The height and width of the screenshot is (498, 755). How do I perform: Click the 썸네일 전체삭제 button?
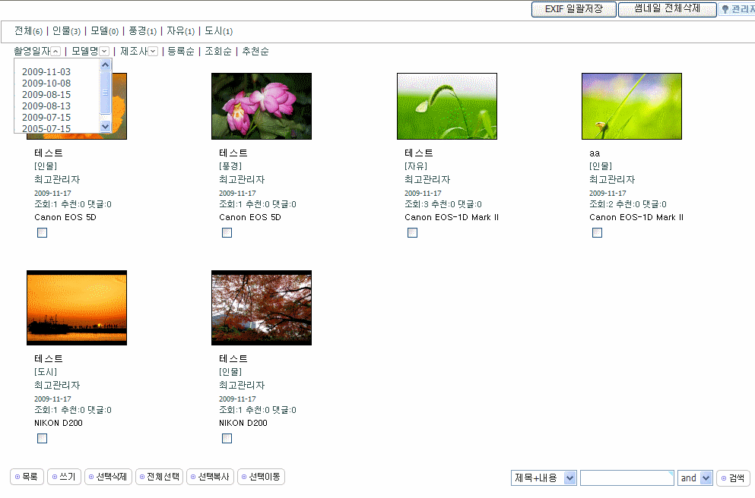(x=667, y=9)
